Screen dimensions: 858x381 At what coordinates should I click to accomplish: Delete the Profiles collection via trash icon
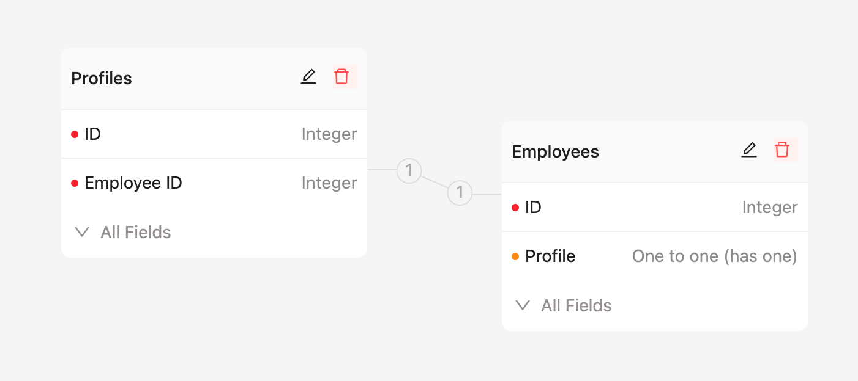tap(341, 77)
